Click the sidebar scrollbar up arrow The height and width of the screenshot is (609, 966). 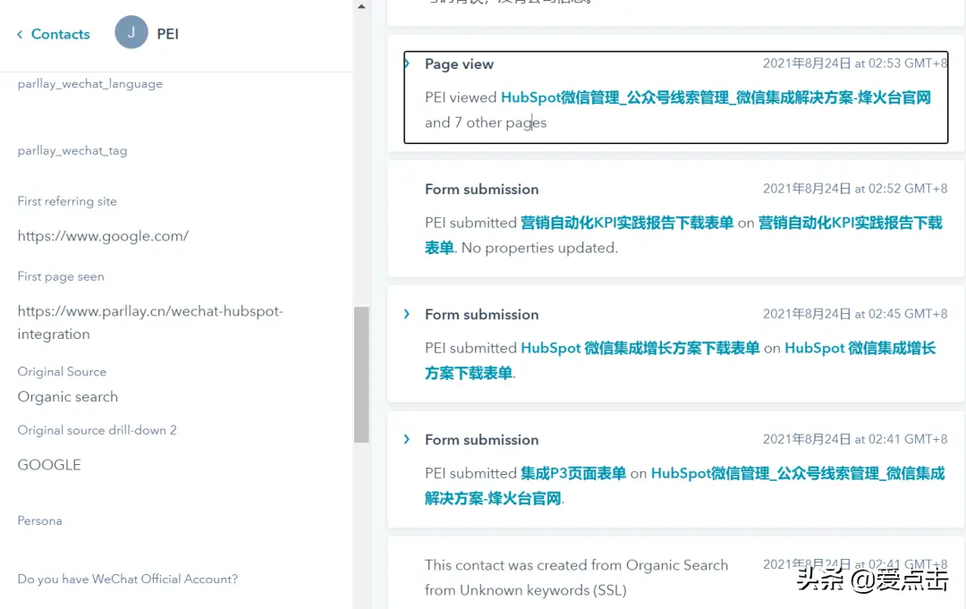tap(361, 7)
